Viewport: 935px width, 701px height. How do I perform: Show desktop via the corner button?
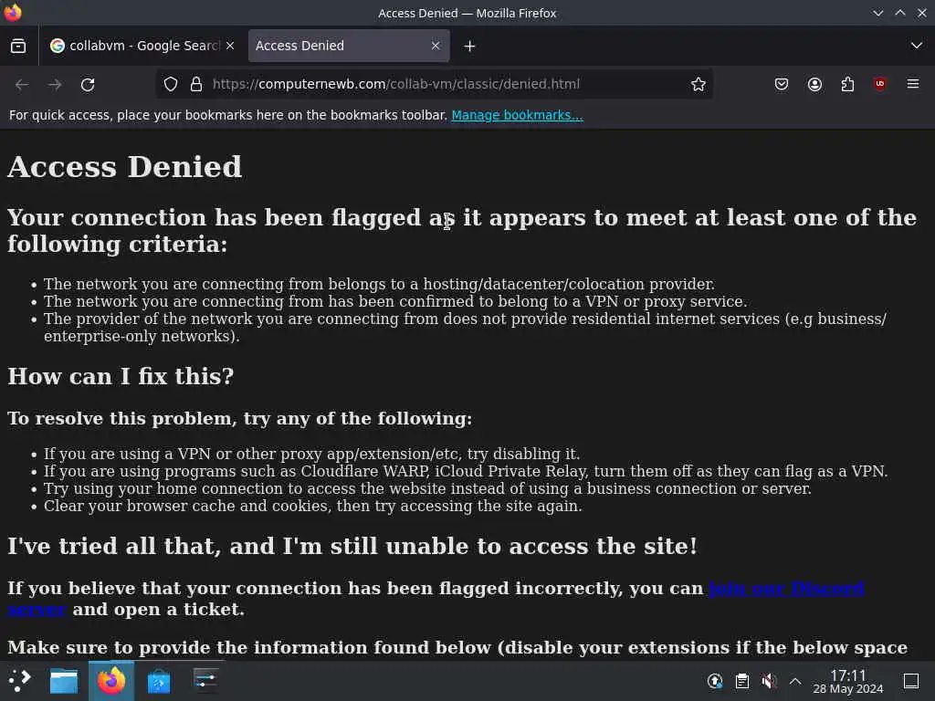click(x=911, y=681)
